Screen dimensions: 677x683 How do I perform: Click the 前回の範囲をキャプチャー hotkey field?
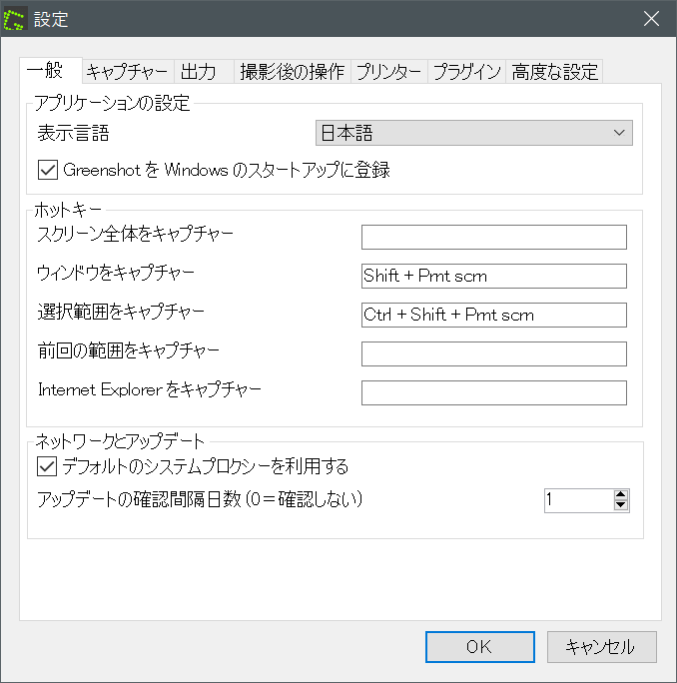coord(494,353)
